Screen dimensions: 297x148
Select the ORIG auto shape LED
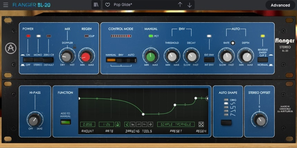226,100
